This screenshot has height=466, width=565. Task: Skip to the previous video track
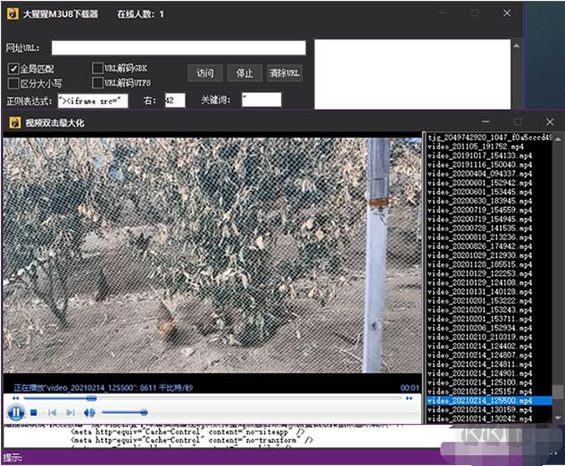pos(52,412)
